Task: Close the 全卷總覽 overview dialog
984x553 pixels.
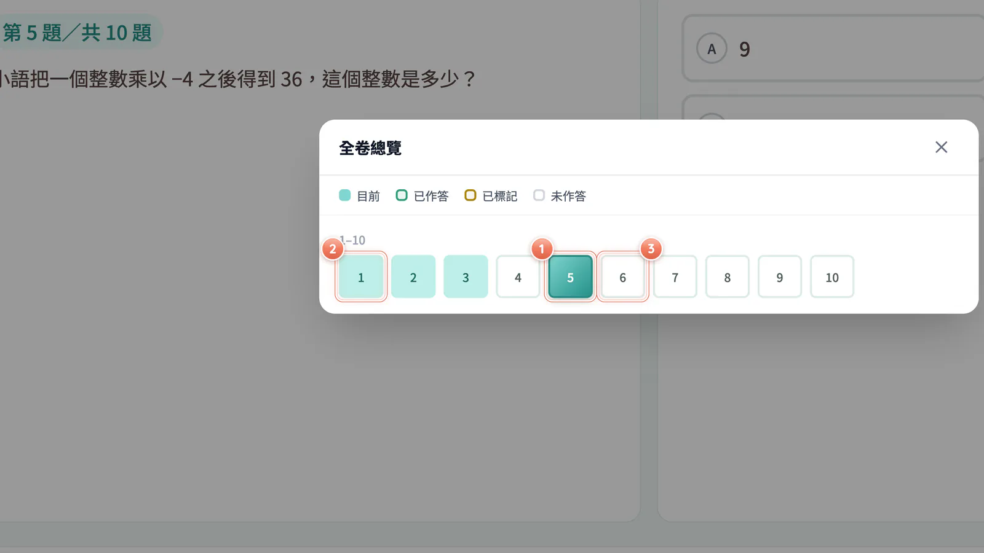Action: click(x=941, y=147)
